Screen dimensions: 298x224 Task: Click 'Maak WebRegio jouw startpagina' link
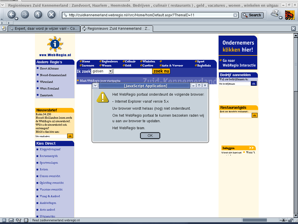(100, 80)
